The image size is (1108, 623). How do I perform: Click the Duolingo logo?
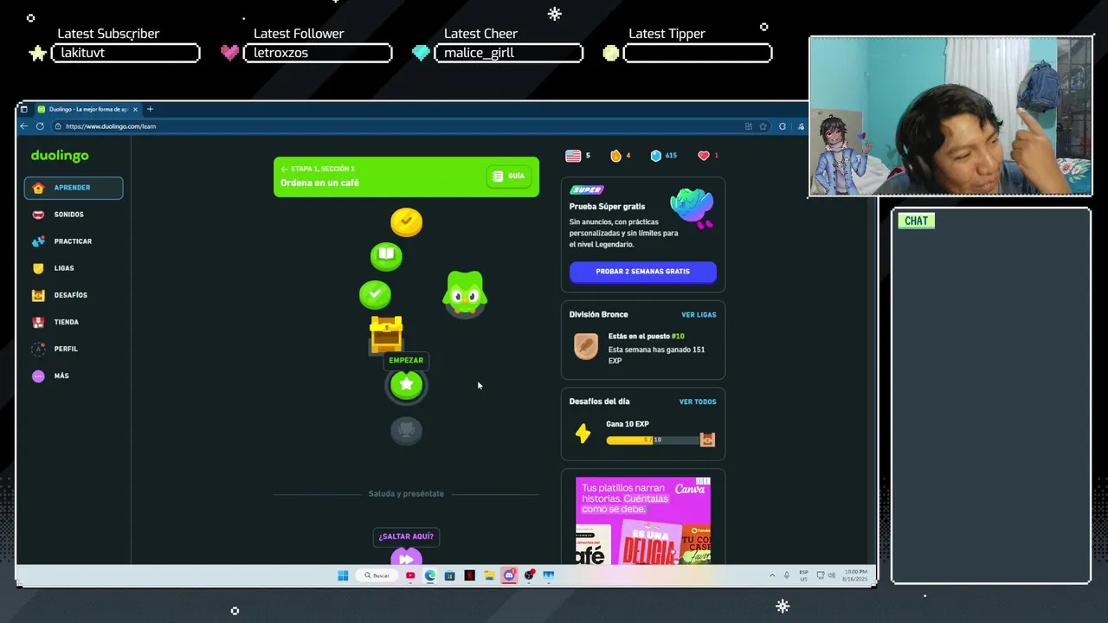60,156
